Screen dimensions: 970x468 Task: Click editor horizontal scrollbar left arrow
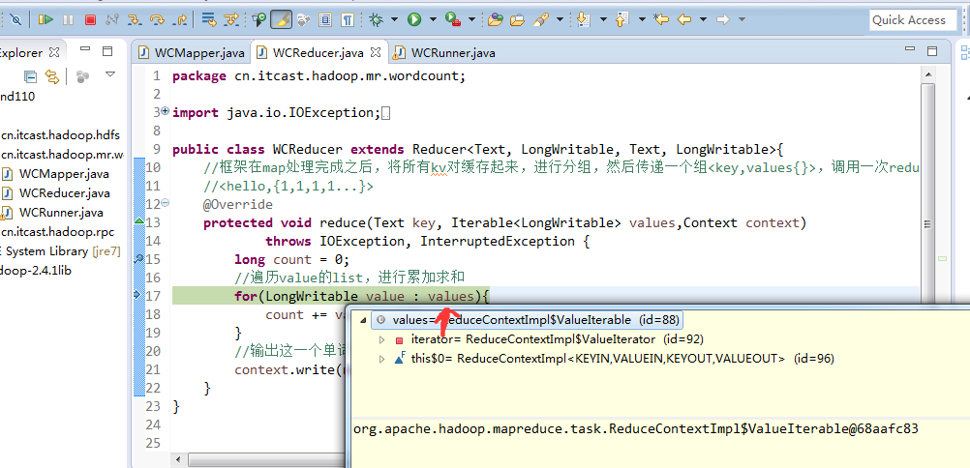(179, 460)
